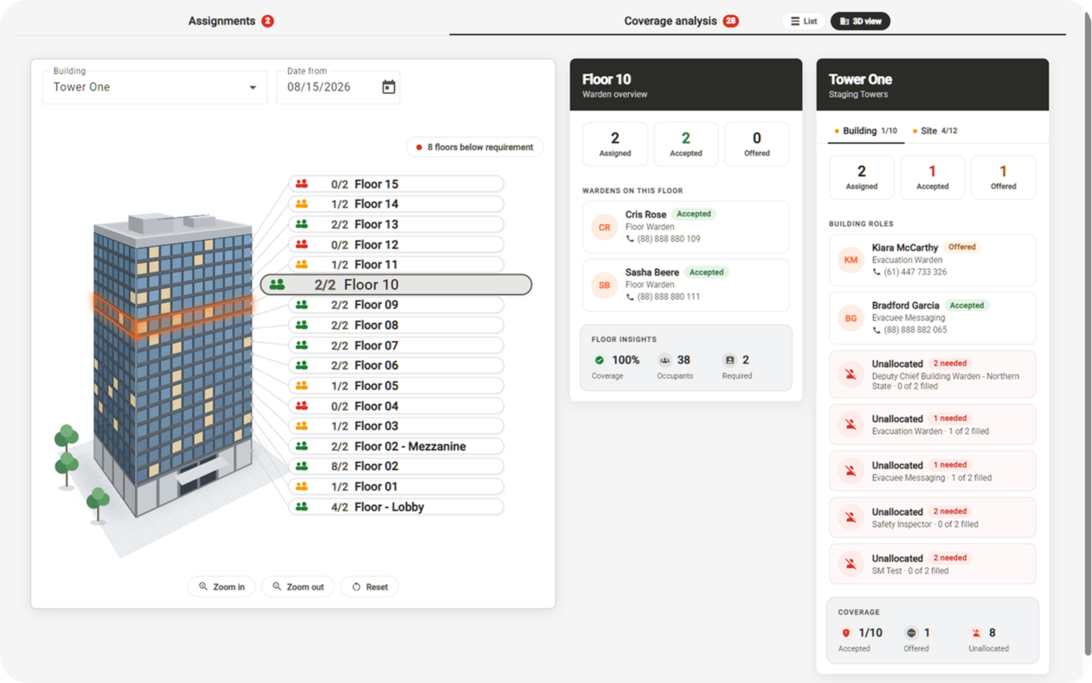Open Cris Rose warden card
The height and width of the screenshot is (683, 1092).
685,227
